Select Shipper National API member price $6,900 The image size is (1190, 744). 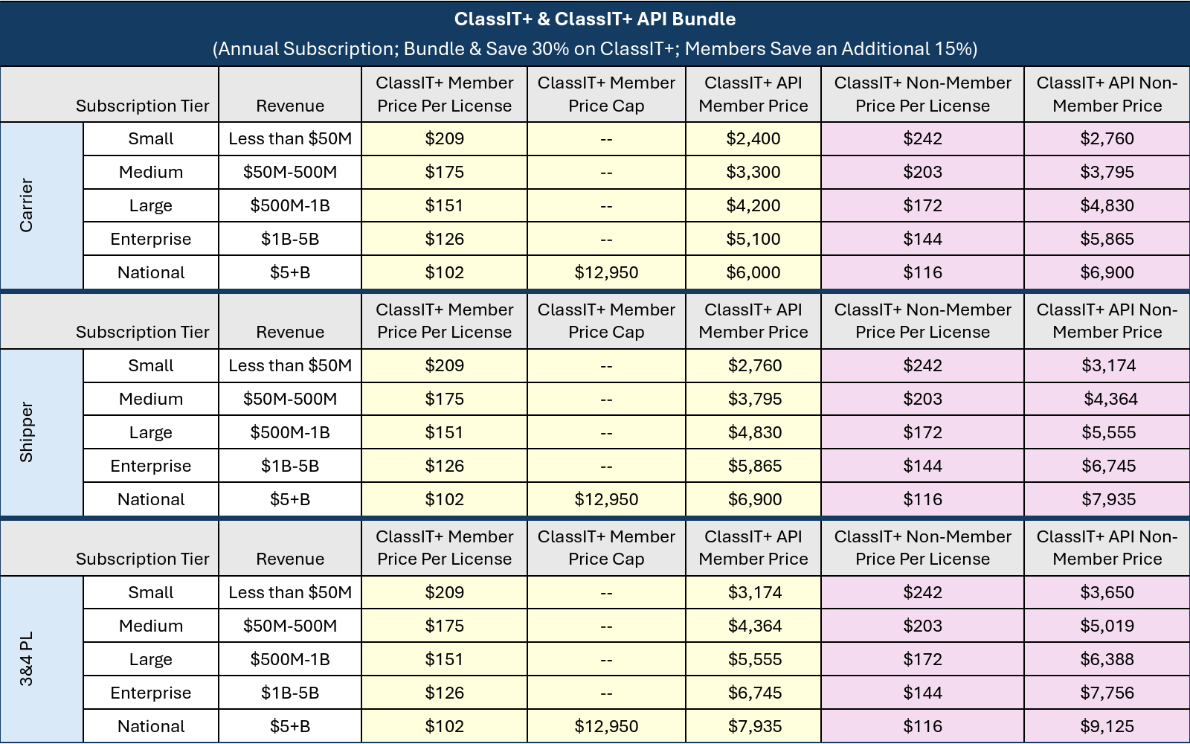coord(754,499)
